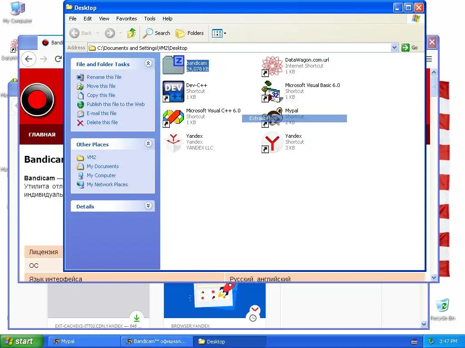Open Search in the Explorer toolbar
This screenshot has height=348, width=465.
pyautogui.click(x=156, y=33)
